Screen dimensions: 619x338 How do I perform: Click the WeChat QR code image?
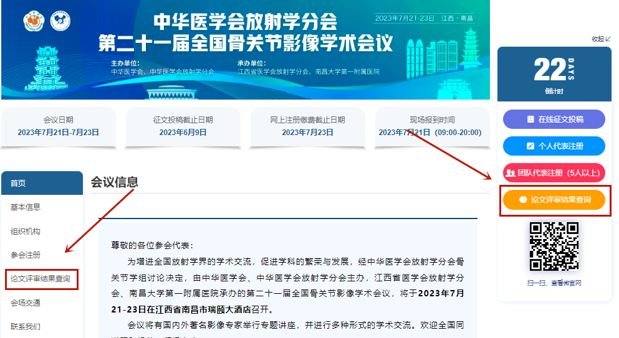click(x=554, y=246)
